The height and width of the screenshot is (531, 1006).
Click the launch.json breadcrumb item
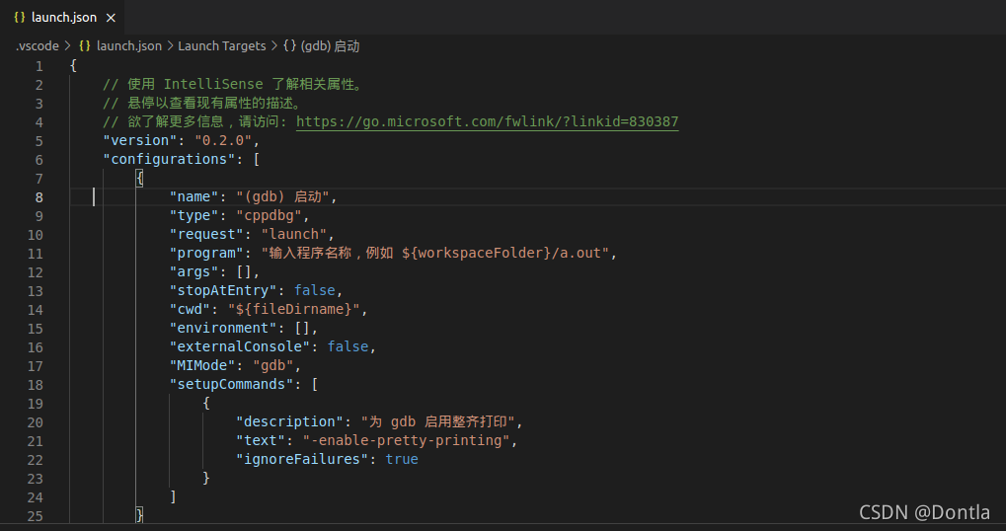[x=129, y=46]
